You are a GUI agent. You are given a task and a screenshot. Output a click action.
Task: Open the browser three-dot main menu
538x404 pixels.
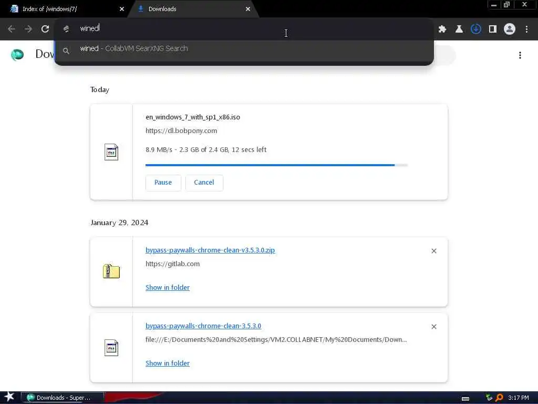[x=526, y=29]
